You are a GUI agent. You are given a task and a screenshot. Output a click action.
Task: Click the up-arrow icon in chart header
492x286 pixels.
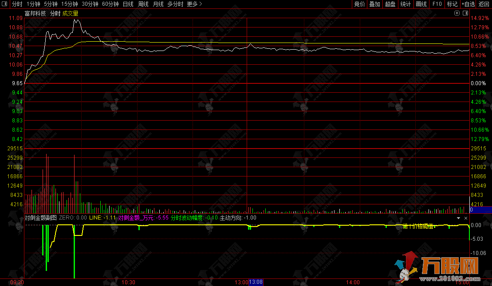tap(457, 13)
